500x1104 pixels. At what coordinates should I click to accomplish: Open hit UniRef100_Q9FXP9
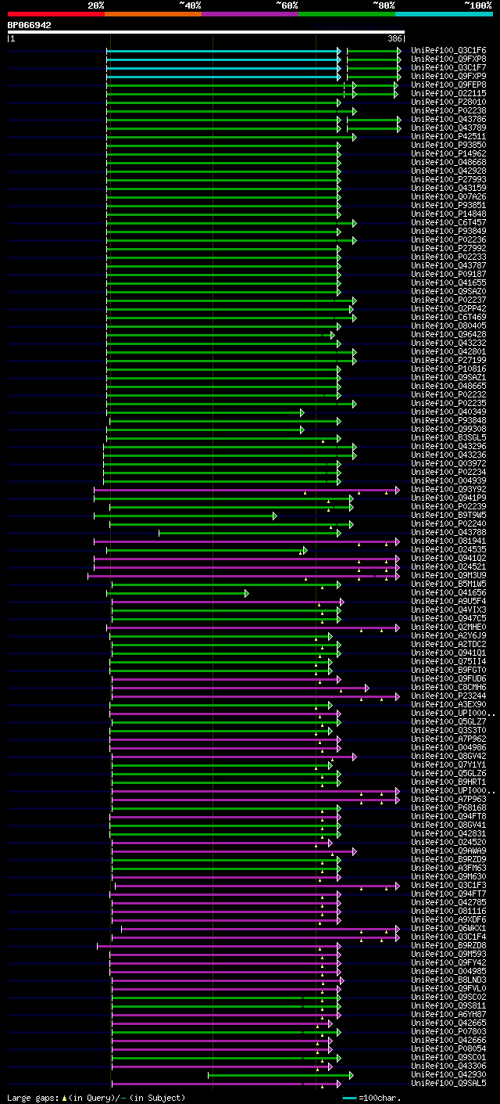[448, 77]
